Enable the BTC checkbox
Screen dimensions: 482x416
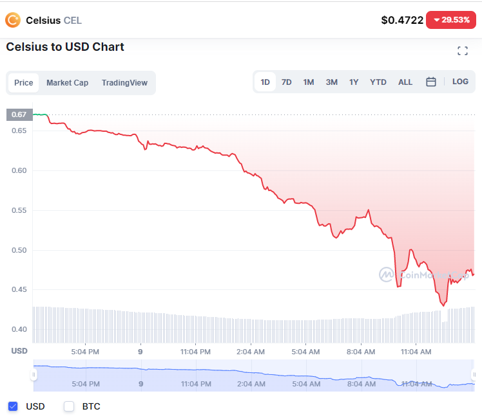(70, 406)
